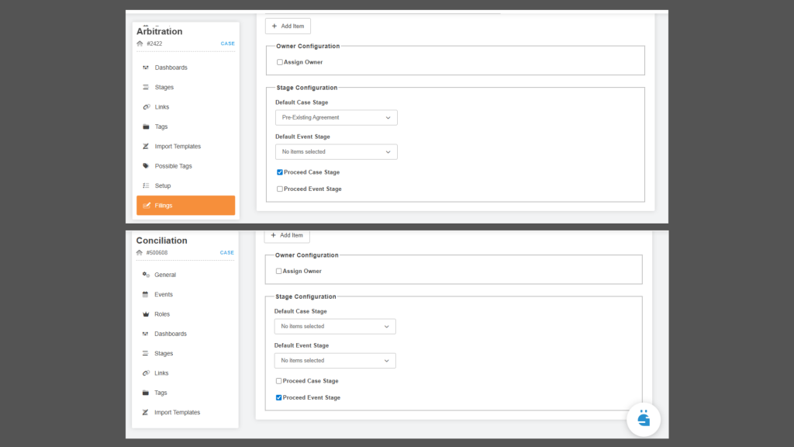The height and width of the screenshot is (447, 794).
Task: Uncheck Proceed Case Stage under Arbitration
Action: [x=279, y=172]
